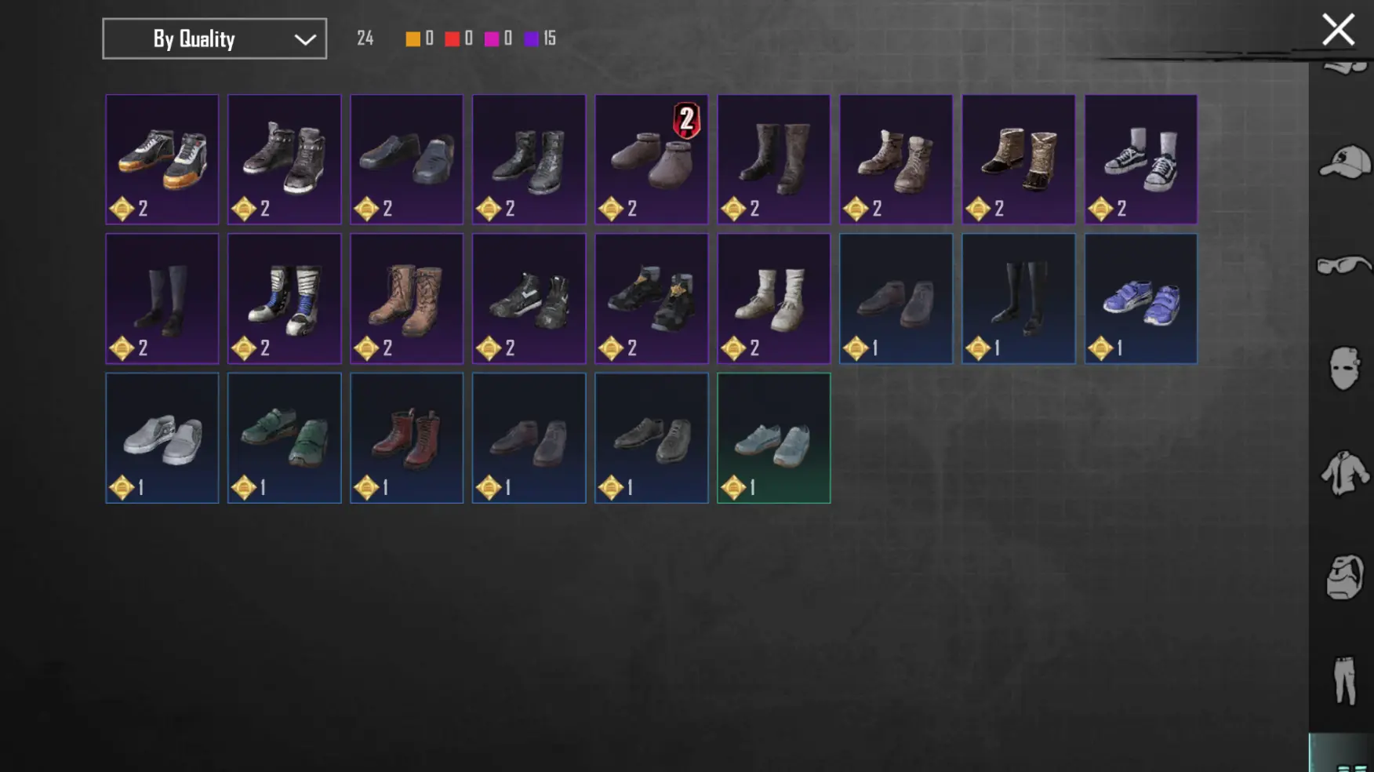
Task: Select orange-soled sneakers in first slot
Action: click(x=162, y=159)
